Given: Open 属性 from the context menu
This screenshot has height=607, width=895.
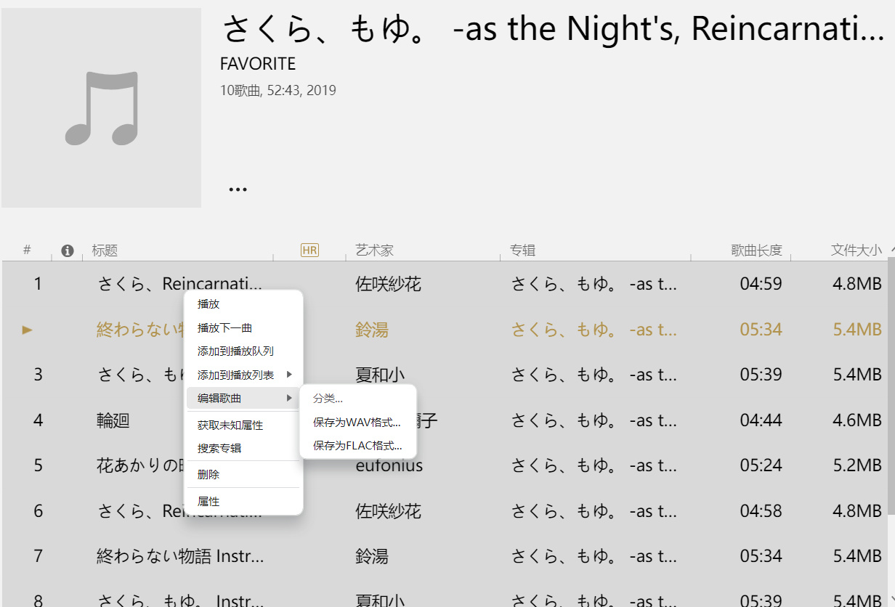Looking at the screenshot, I should (x=208, y=502).
